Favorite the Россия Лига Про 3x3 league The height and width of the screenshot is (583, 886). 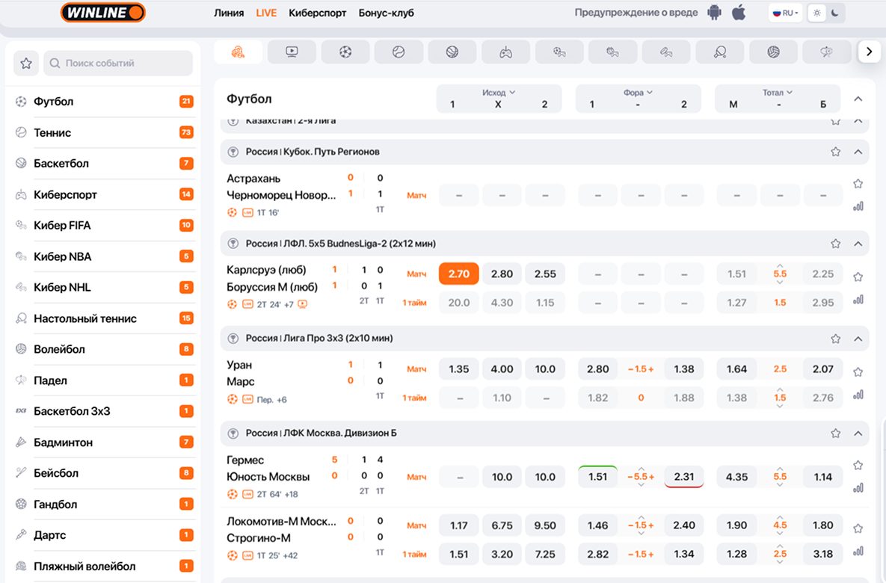[x=835, y=339]
